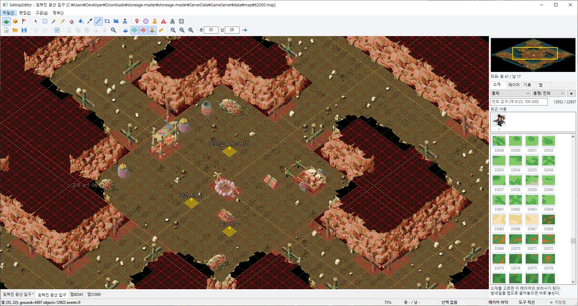This screenshot has height=306, width=578.
Task: Select the eyedropper tool
Action: point(89,21)
